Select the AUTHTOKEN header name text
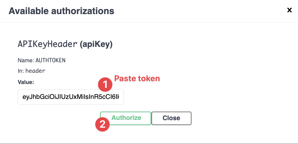298x144 pixels. tap(51, 60)
